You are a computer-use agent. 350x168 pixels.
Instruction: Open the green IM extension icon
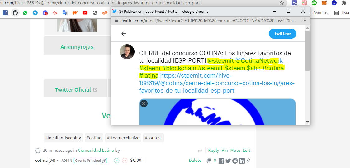[314, 3]
